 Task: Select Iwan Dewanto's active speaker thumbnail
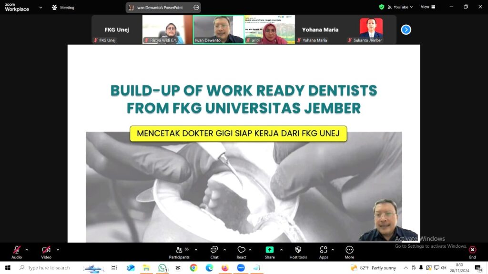click(218, 30)
